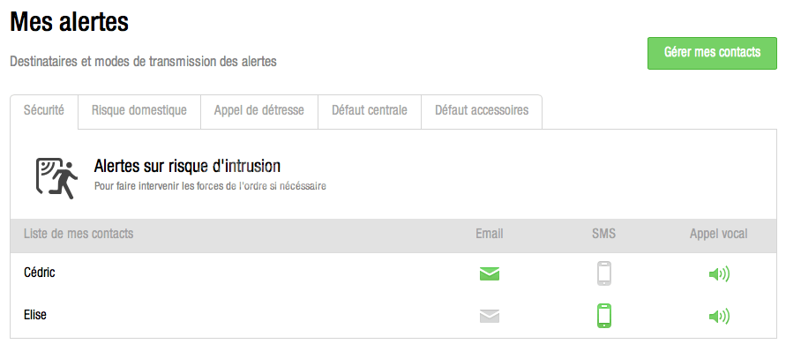Enable SMS alerts for Cédric
786x344 pixels.
click(x=604, y=273)
